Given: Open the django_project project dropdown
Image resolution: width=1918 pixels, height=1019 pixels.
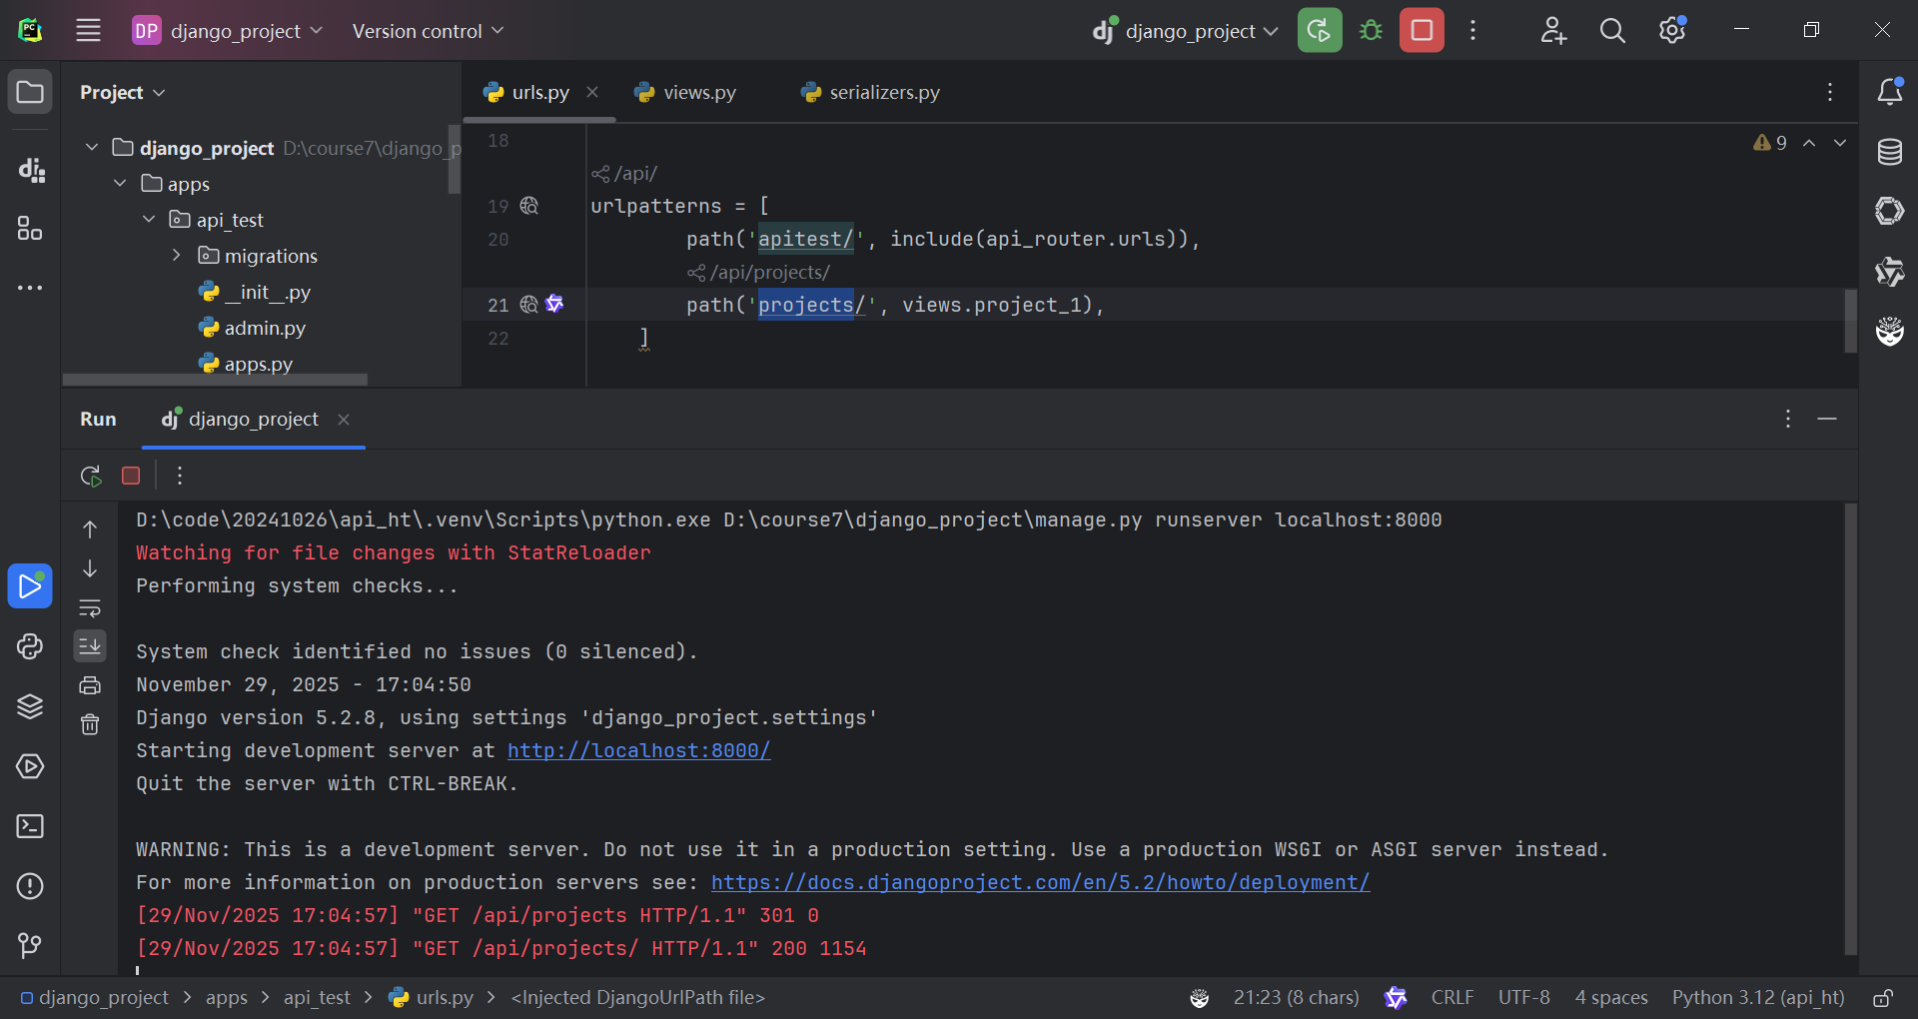Looking at the screenshot, I should [x=228, y=31].
